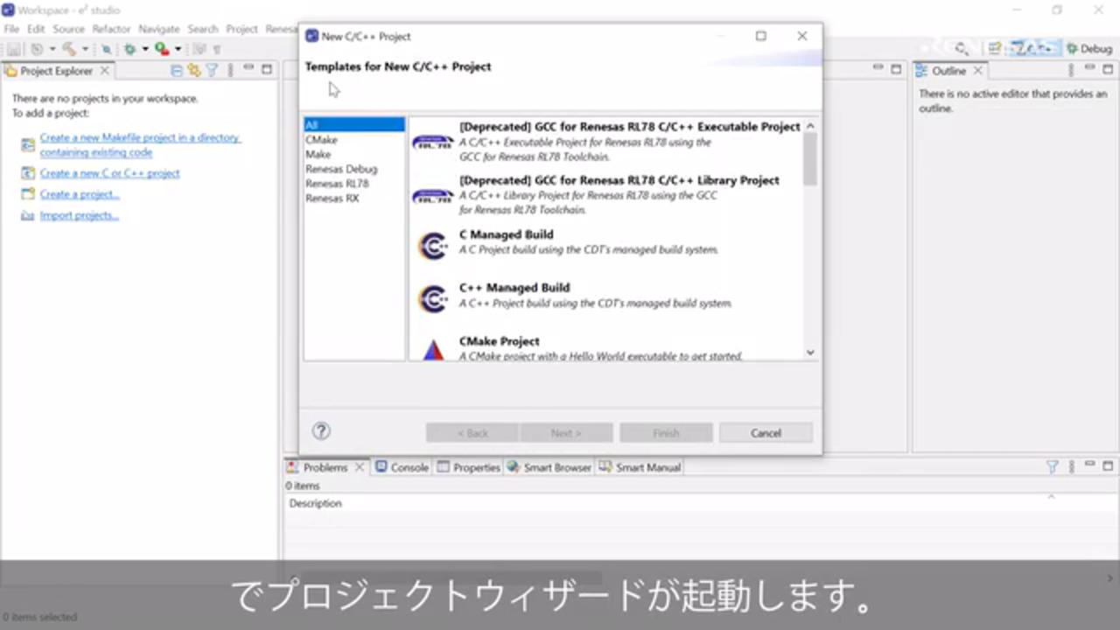This screenshot has width=1120, height=630.
Task: Maximize the Project Explorer panel
Action: coord(267,70)
